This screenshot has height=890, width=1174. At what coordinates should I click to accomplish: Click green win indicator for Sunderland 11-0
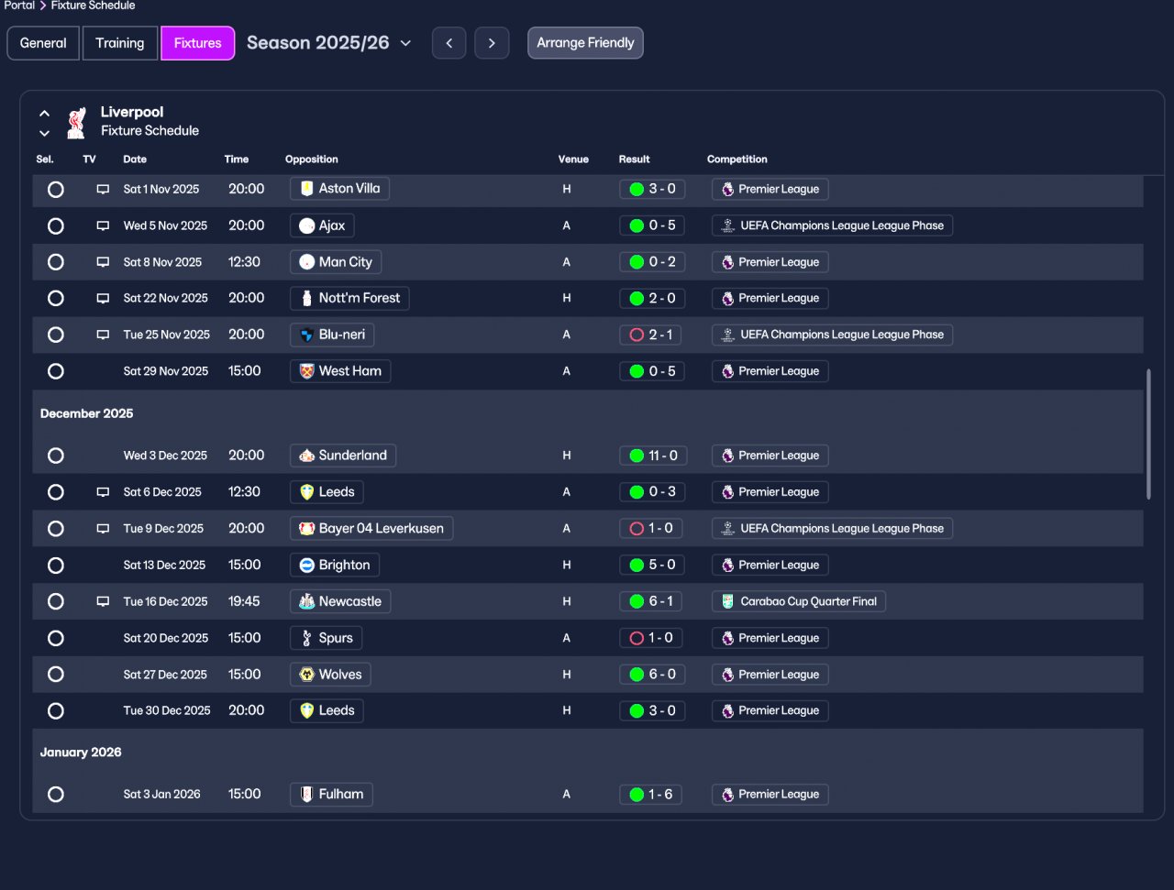637,456
